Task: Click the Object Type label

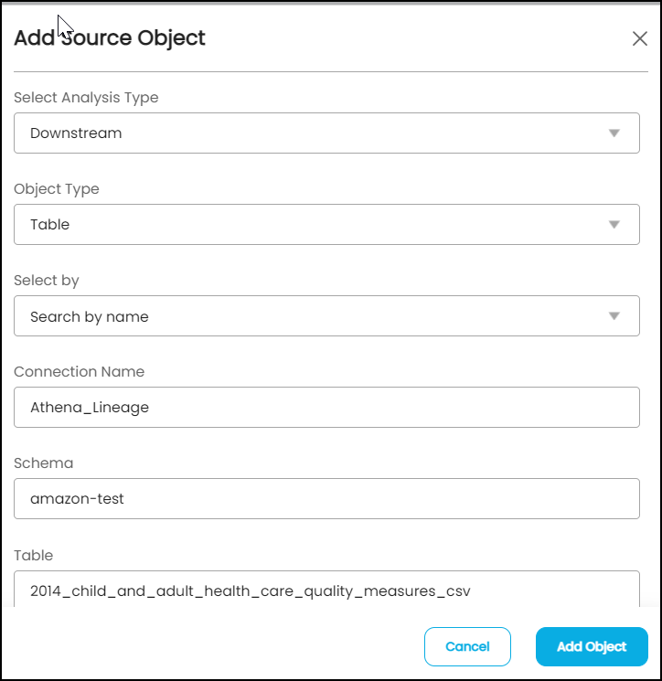Action: (57, 189)
